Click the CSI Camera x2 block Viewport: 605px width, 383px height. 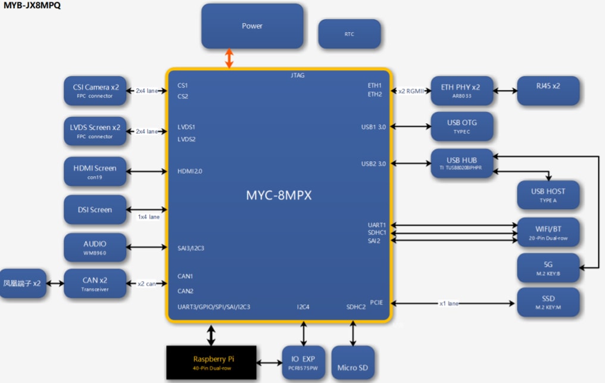95,91
